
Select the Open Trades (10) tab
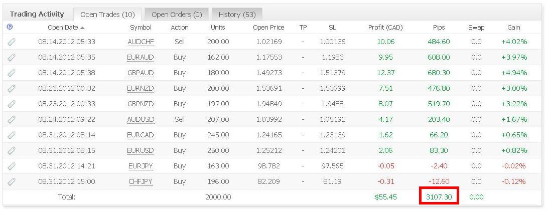(107, 15)
